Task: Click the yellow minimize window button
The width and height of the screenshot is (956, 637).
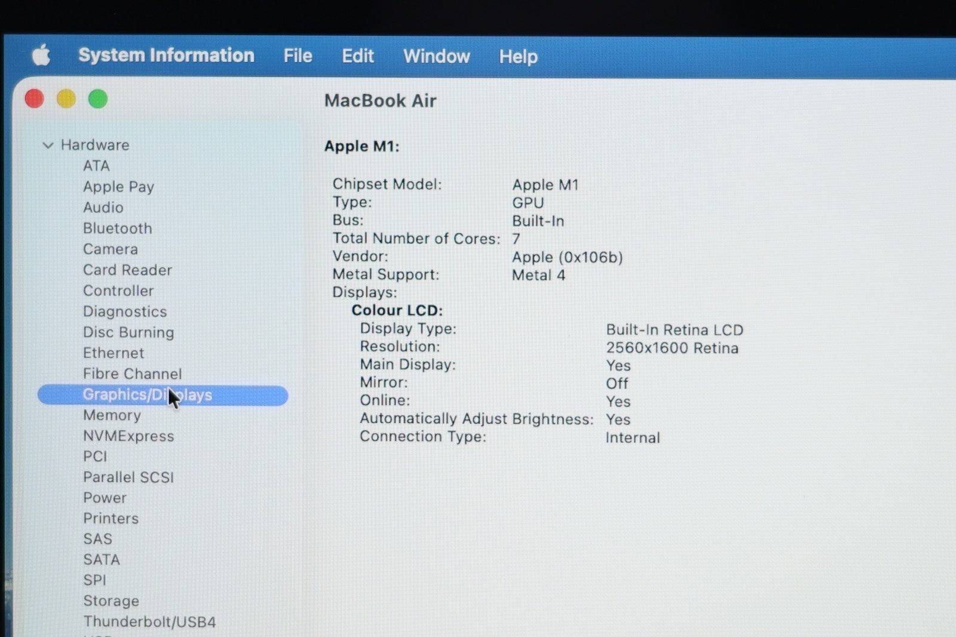Action: [x=66, y=99]
